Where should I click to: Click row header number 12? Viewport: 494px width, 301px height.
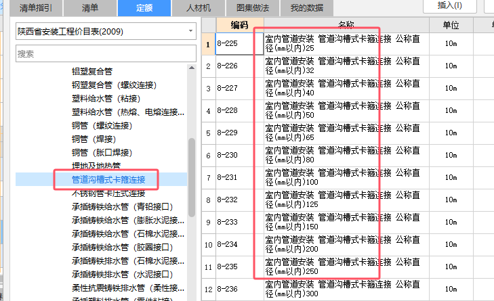[208, 290]
